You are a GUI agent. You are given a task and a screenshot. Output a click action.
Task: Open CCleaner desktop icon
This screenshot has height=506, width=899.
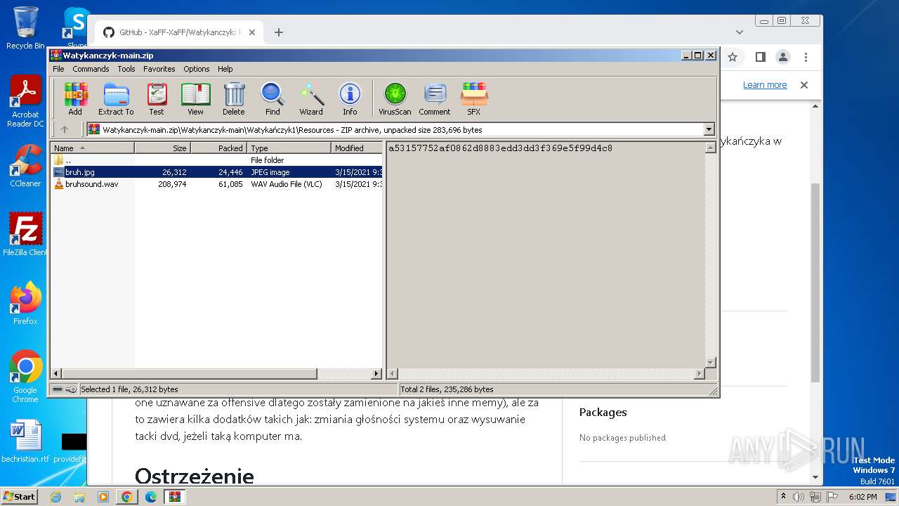point(25,166)
